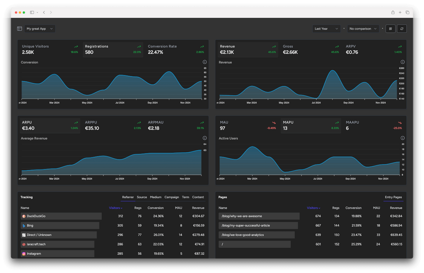424x273 pixels.
Task: Open the My great App dropdown
Action: tap(40, 29)
